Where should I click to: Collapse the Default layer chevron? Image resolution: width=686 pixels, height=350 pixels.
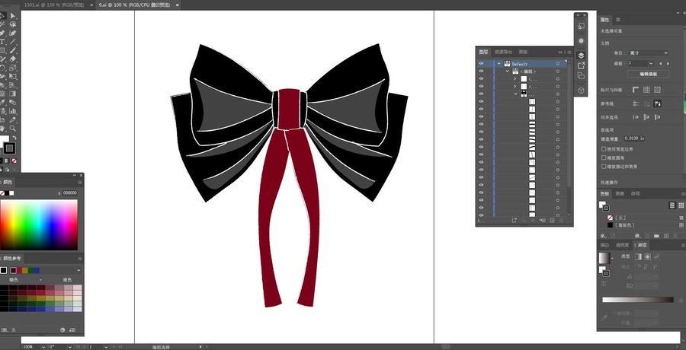[x=498, y=64]
